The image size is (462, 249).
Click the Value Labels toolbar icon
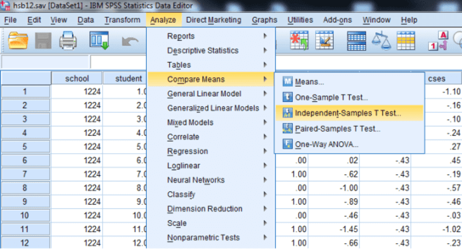[x=438, y=40]
